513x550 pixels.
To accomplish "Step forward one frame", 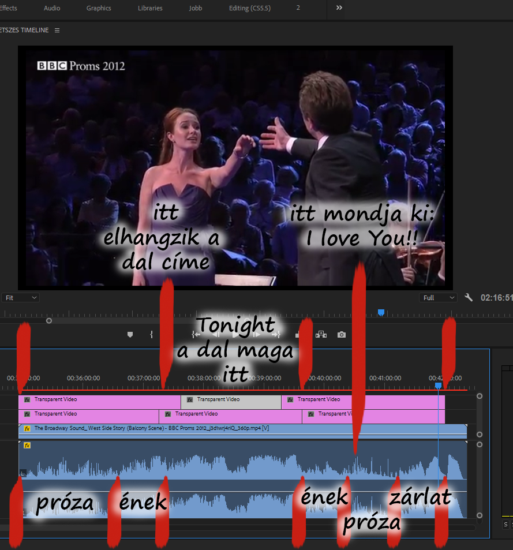I will (x=256, y=335).
